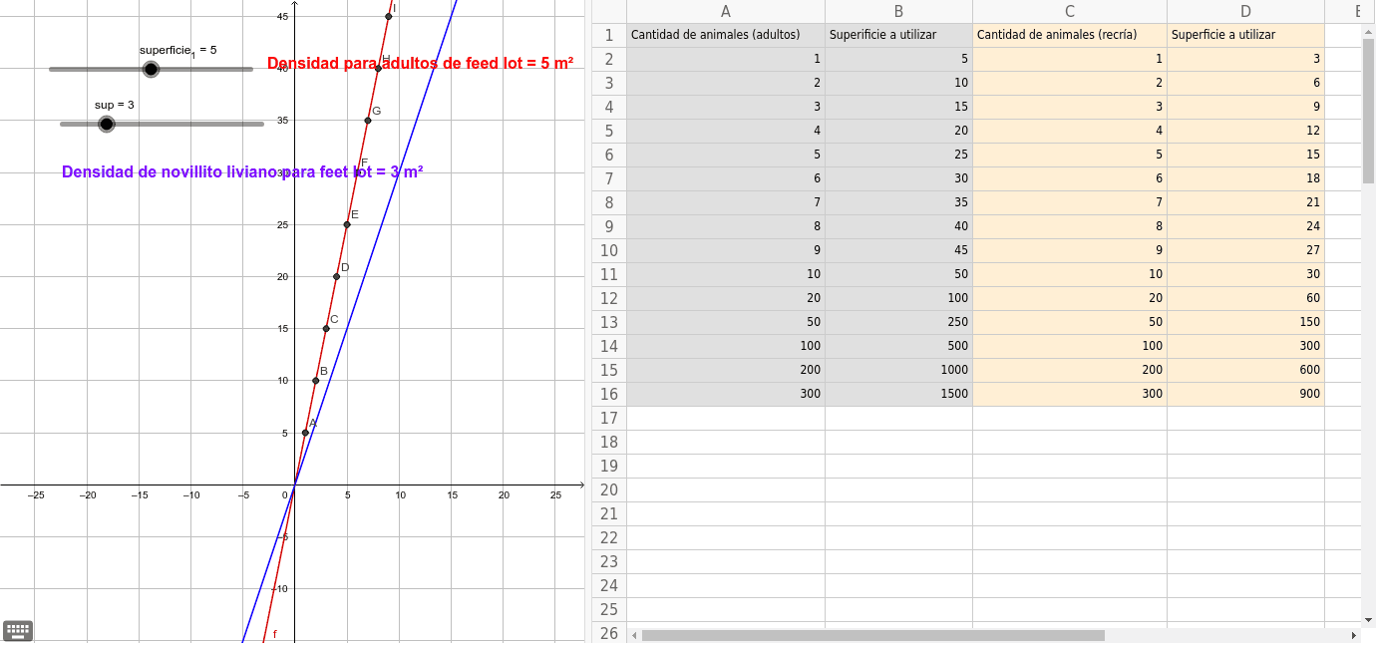Select column C header
Viewport: 1378px width, 645px height.
(1070, 12)
